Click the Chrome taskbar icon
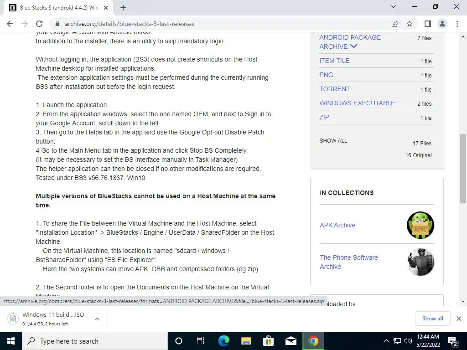 click(313, 341)
